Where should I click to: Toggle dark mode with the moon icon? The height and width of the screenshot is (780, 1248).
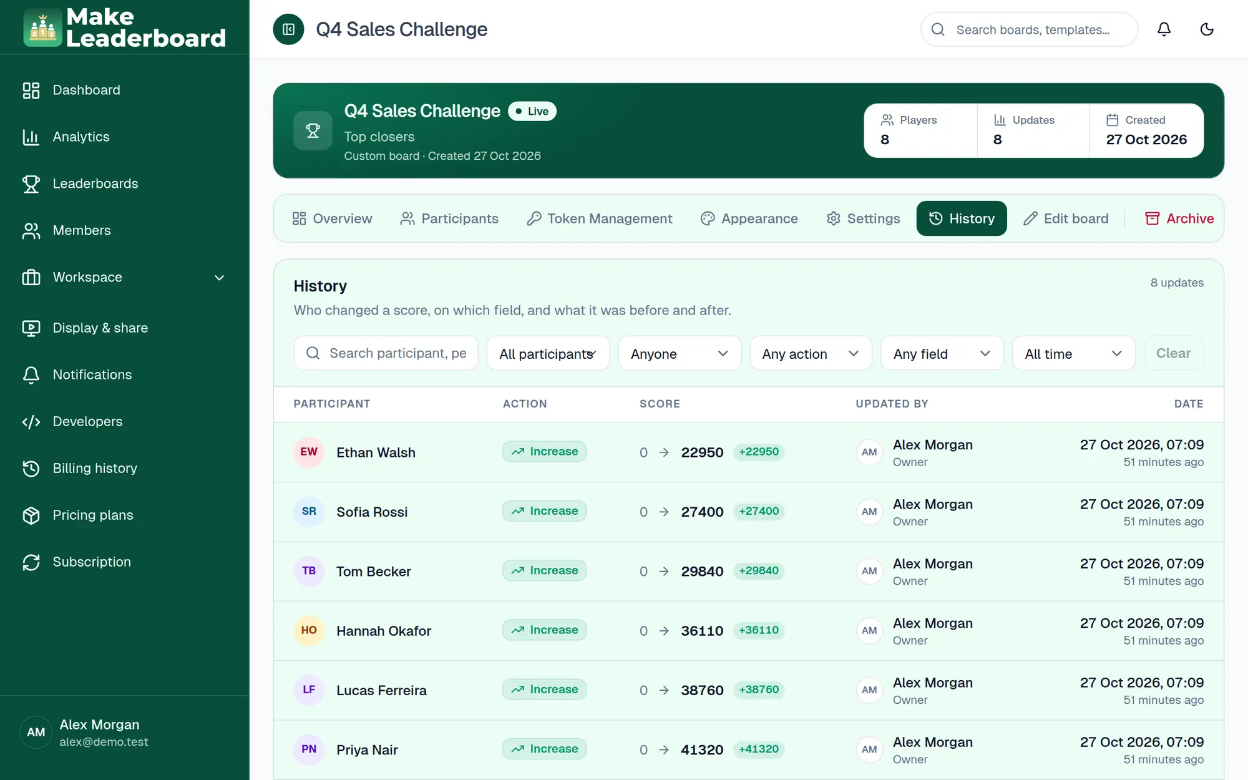click(x=1207, y=29)
